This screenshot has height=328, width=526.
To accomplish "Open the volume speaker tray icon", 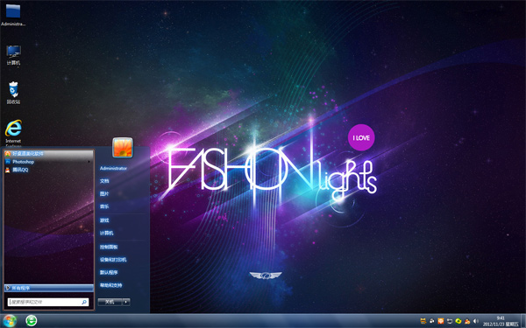I will [475, 321].
